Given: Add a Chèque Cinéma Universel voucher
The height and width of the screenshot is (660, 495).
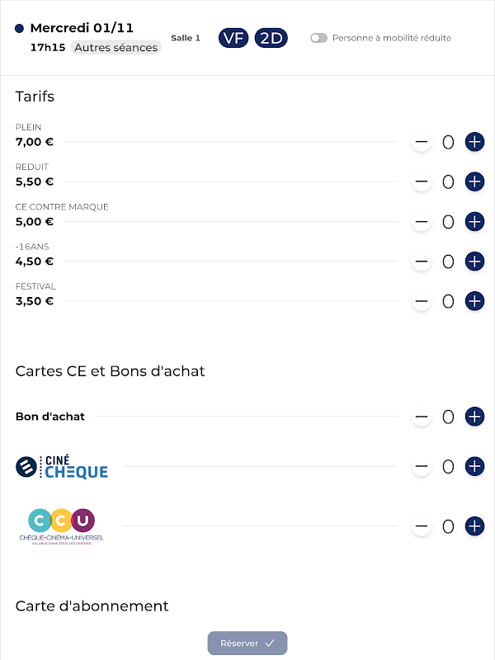Looking at the screenshot, I should click(x=474, y=526).
